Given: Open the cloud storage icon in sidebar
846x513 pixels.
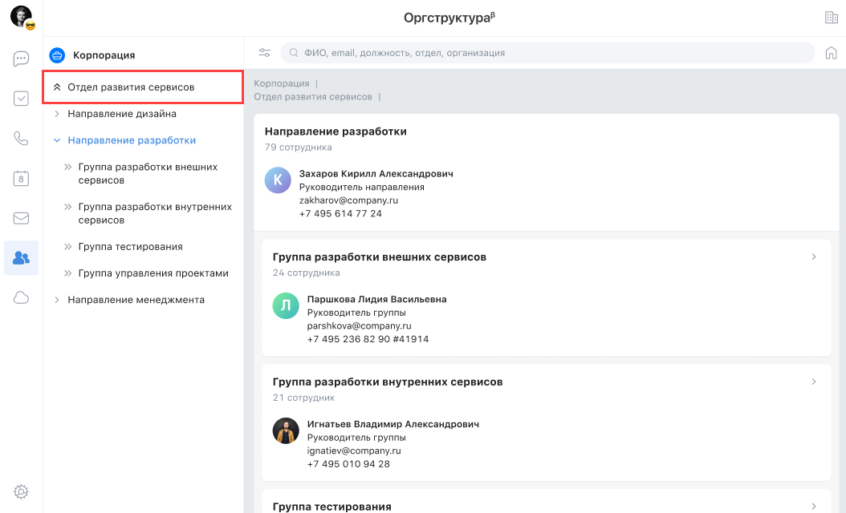Looking at the screenshot, I should click(21, 298).
